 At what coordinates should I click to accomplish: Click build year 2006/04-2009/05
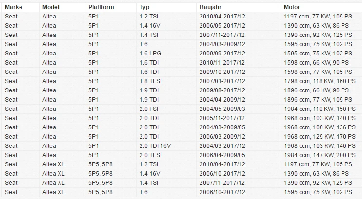tap(222, 155)
